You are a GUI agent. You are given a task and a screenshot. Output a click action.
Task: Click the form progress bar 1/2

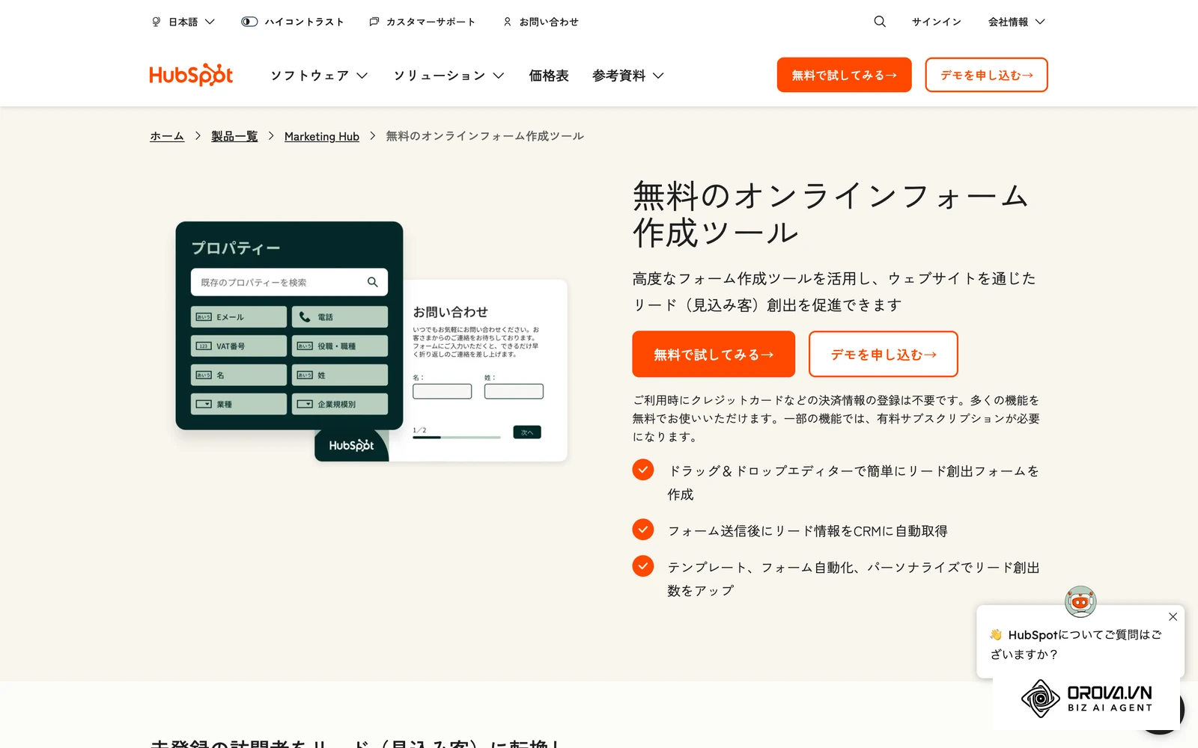click(x=457, y=437)
